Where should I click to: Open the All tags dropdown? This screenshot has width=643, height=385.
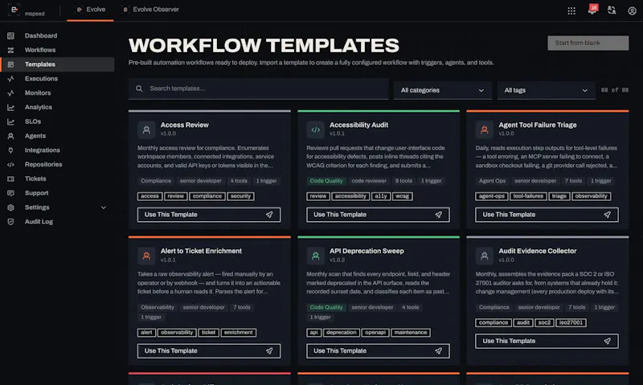coord(546,90)
